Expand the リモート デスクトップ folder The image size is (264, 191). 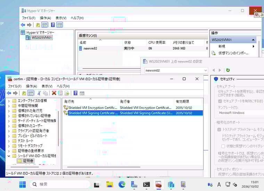click(x=9, y=146)
